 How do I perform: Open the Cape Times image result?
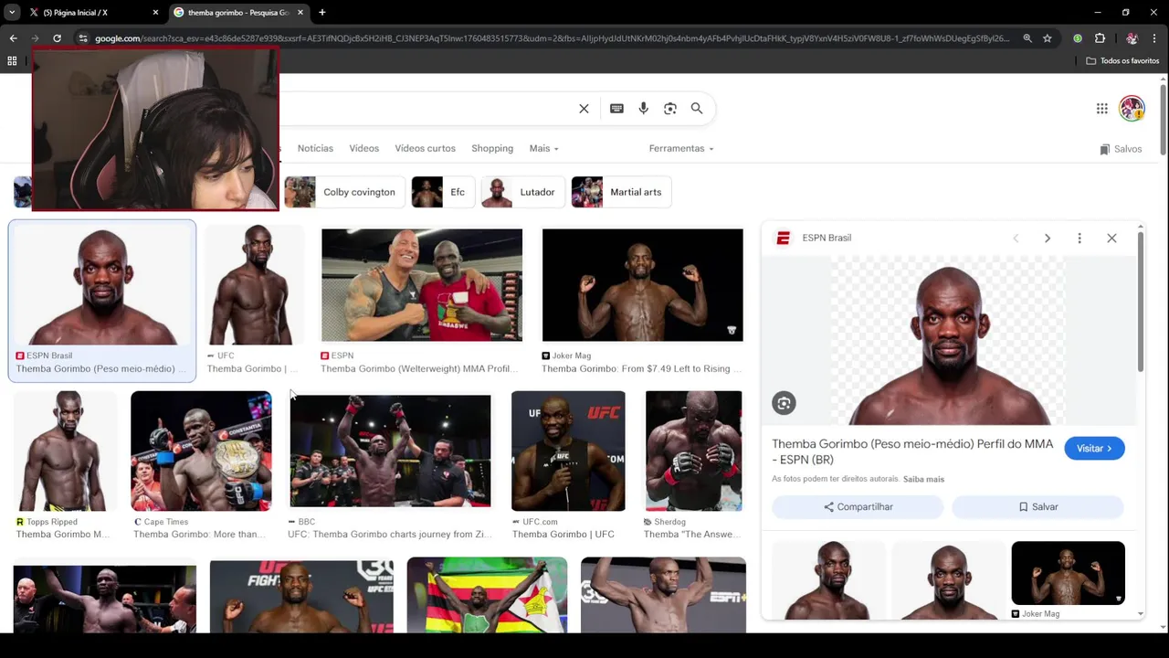(201, 451)
